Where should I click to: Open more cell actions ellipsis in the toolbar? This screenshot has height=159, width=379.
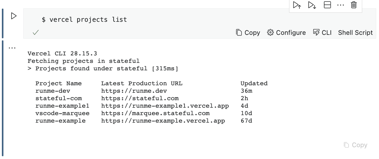point(340,5)
